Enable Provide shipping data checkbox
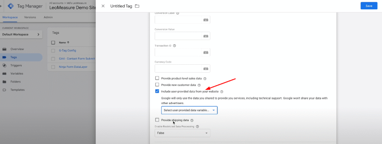This screenshot has height=144, width=382. [157, 120]
